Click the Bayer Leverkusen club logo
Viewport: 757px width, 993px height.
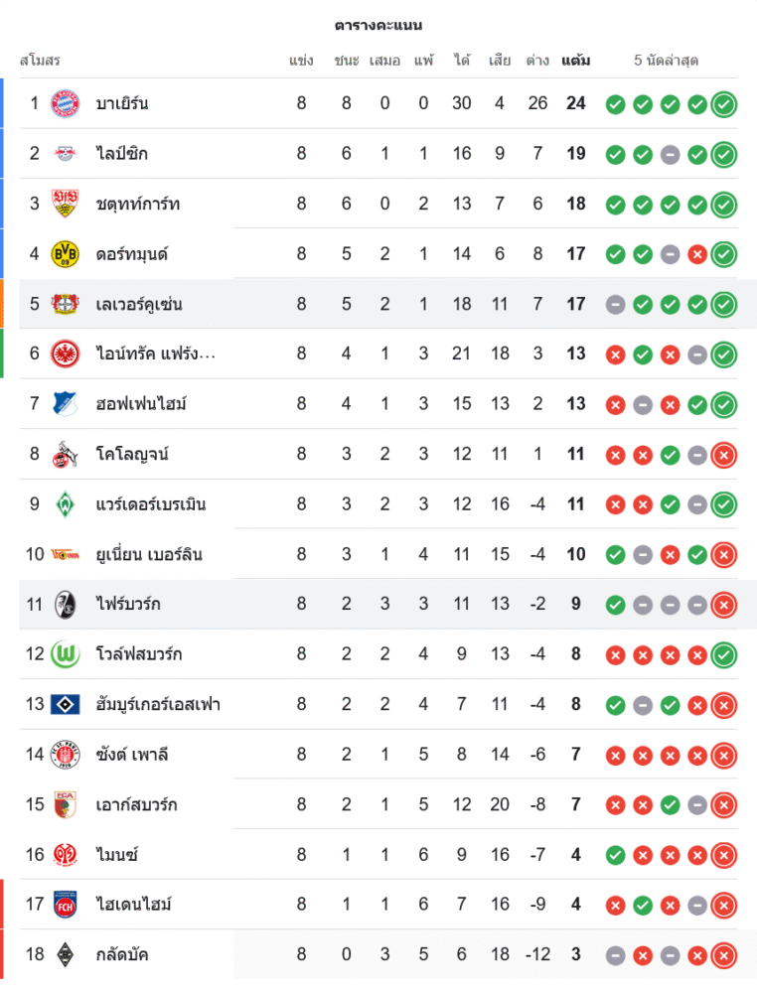click(65, 304)
